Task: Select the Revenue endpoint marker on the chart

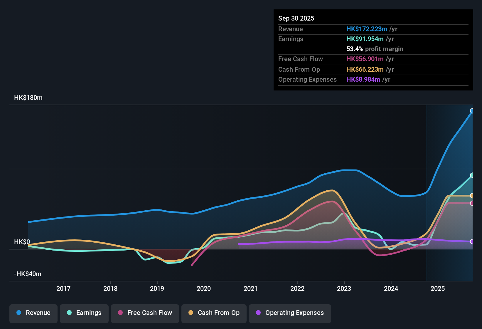Action: 472,111
